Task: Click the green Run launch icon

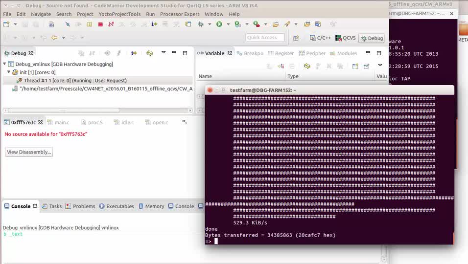Action: tap(219, 24)
